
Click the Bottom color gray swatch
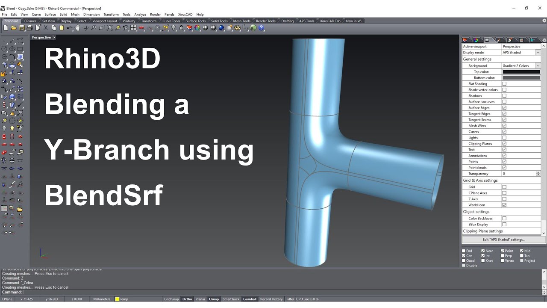521,78
